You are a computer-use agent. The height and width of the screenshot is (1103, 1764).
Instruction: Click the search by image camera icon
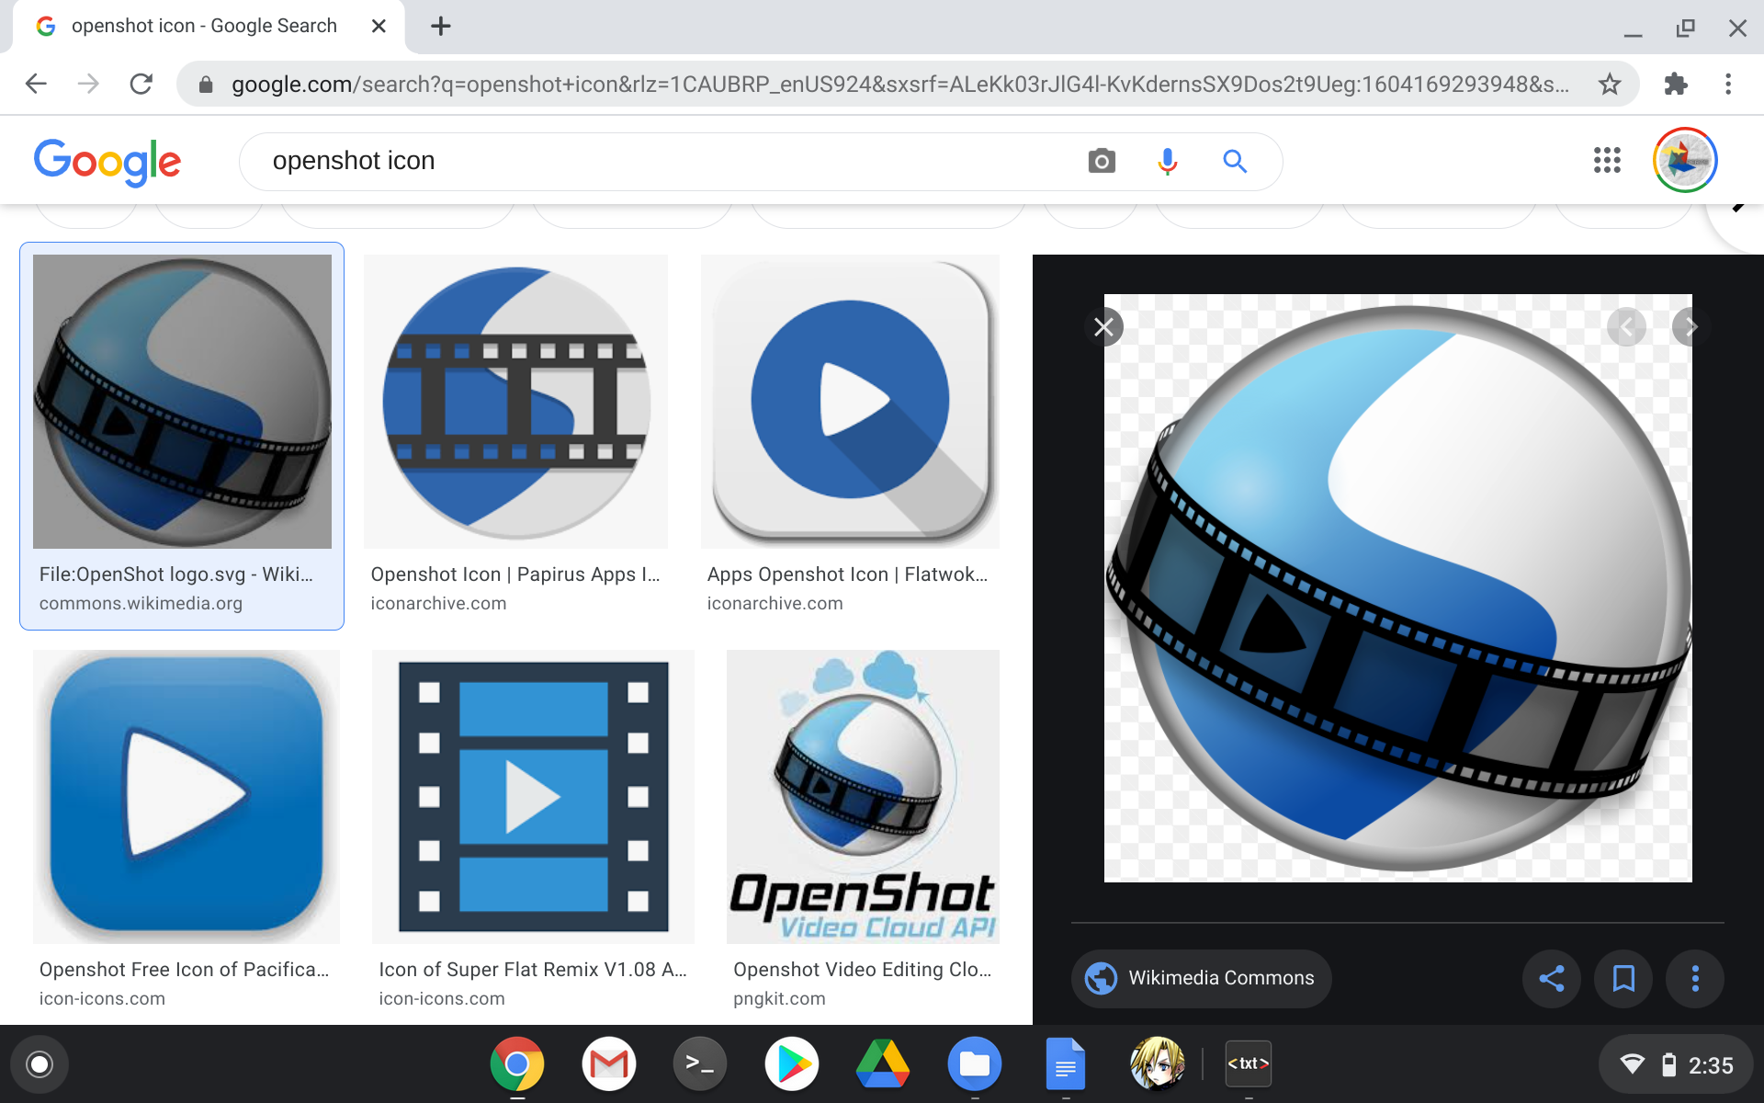point(1102,161)
